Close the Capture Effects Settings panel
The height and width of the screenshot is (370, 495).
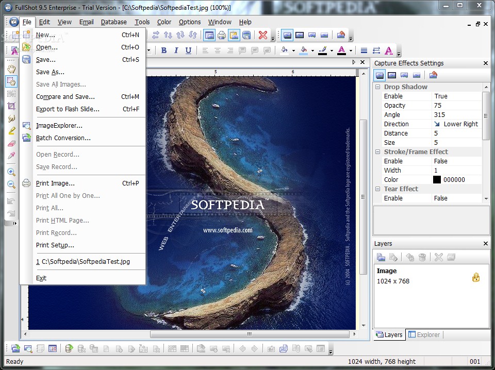(x=486, y=63)
